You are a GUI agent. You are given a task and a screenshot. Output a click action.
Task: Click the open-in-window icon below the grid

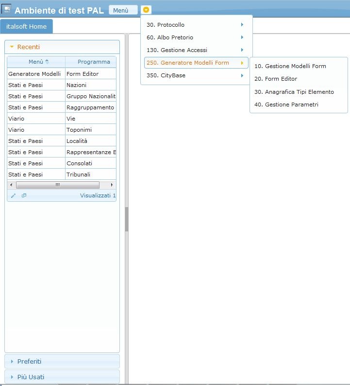click(24, 195)
